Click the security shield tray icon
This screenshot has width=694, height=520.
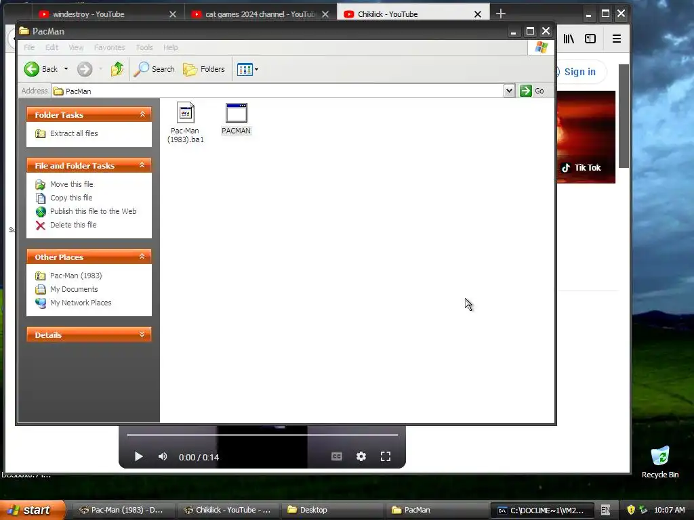click(x=631, y=510)
